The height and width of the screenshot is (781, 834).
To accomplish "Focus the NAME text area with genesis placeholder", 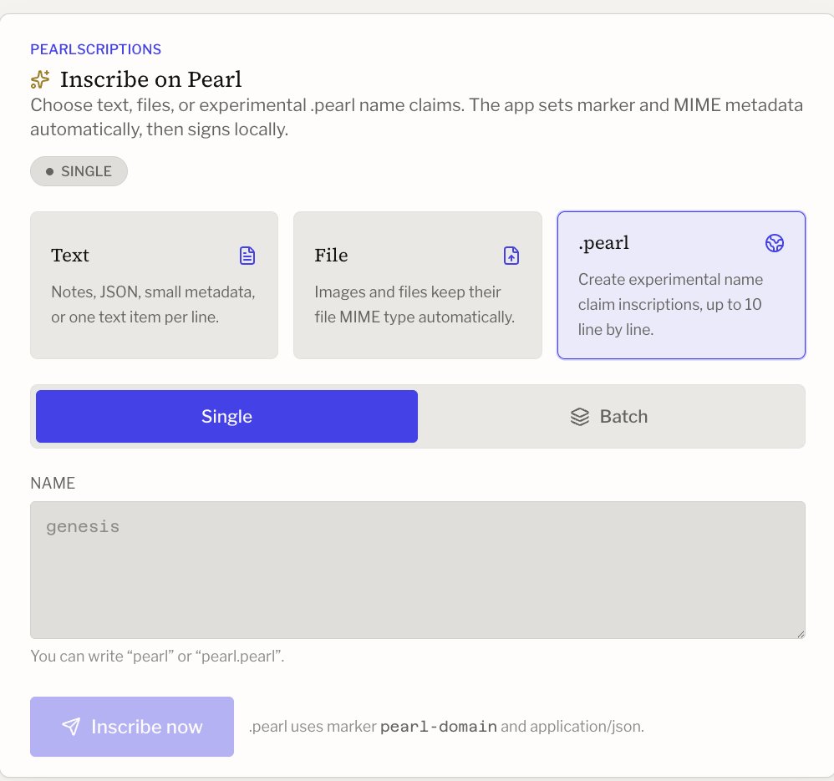I will 418,570.
